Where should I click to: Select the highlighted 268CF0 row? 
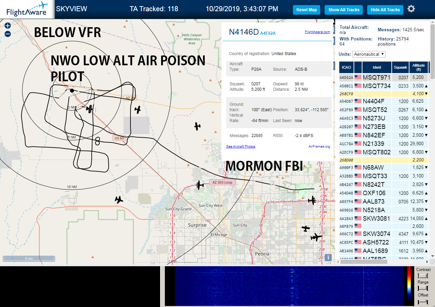click(x=384, y=93)
